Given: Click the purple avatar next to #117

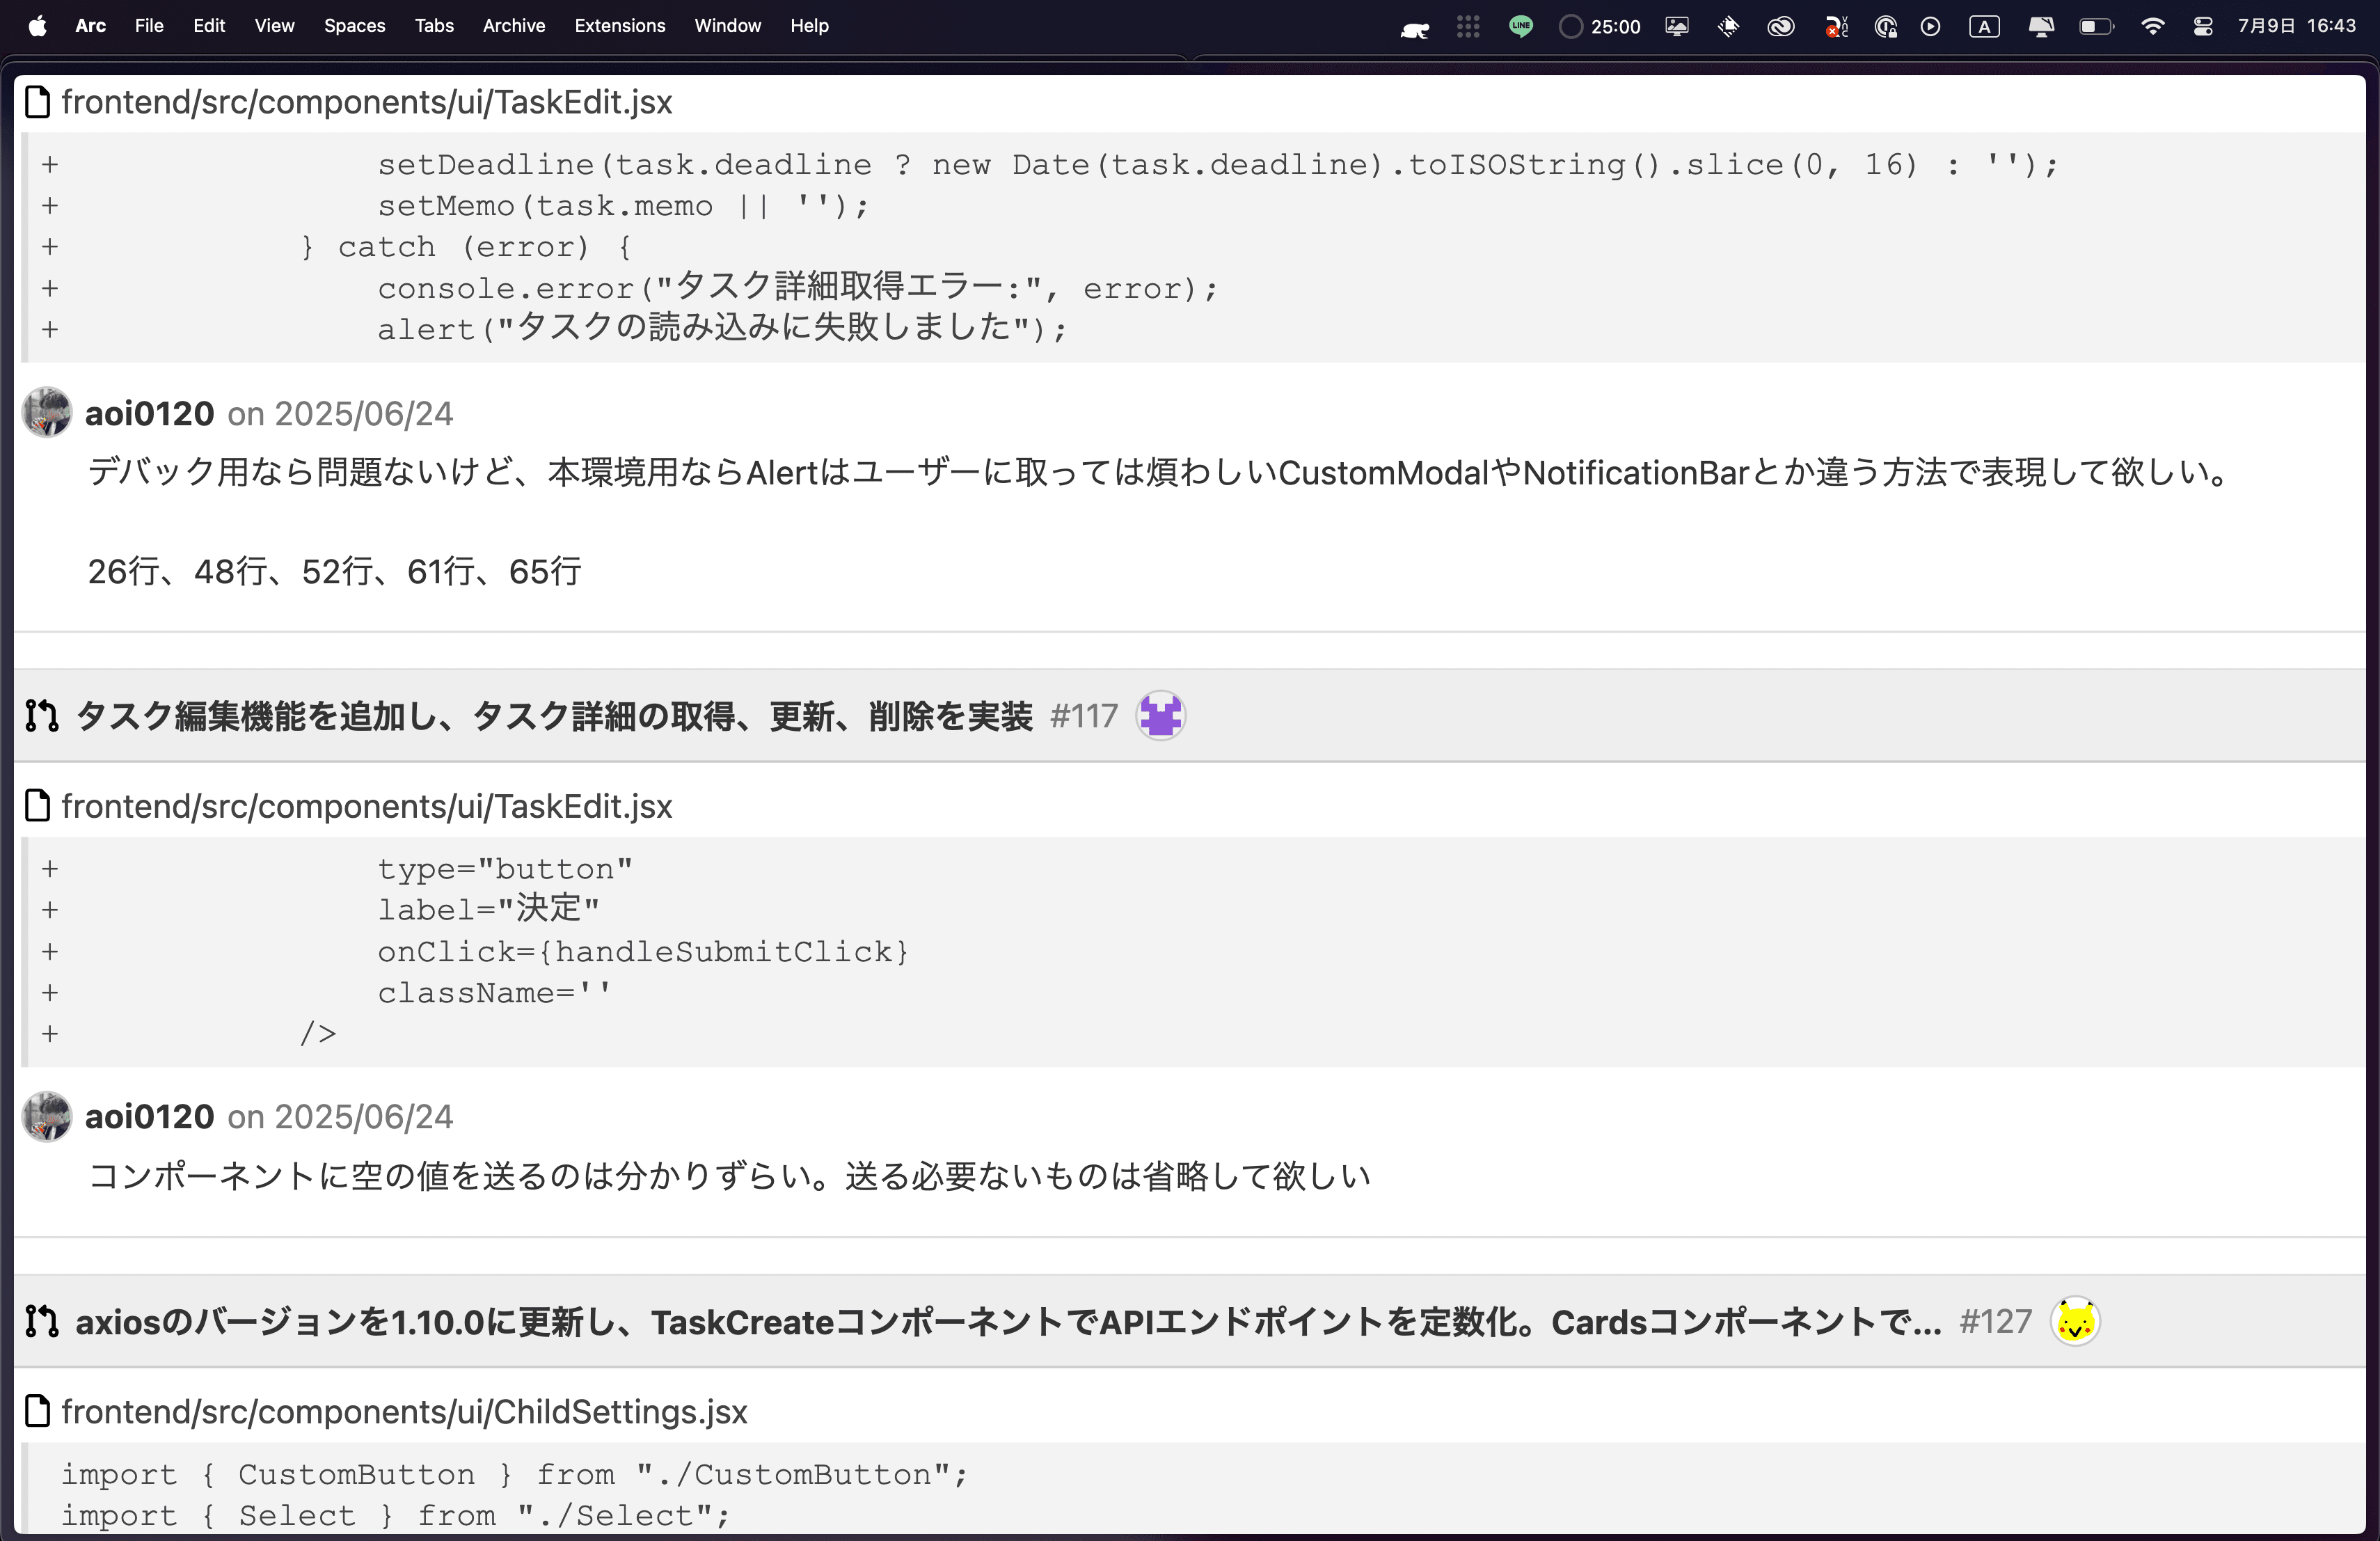Looking at the screenshot, I should pos(1161,716).
